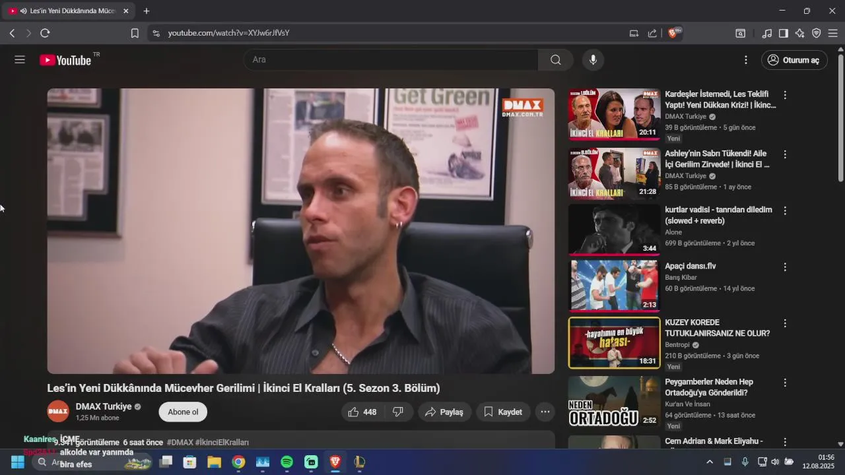
Task: Open the DMAX Turkiye channel avatar
Action: click(58, 412)
